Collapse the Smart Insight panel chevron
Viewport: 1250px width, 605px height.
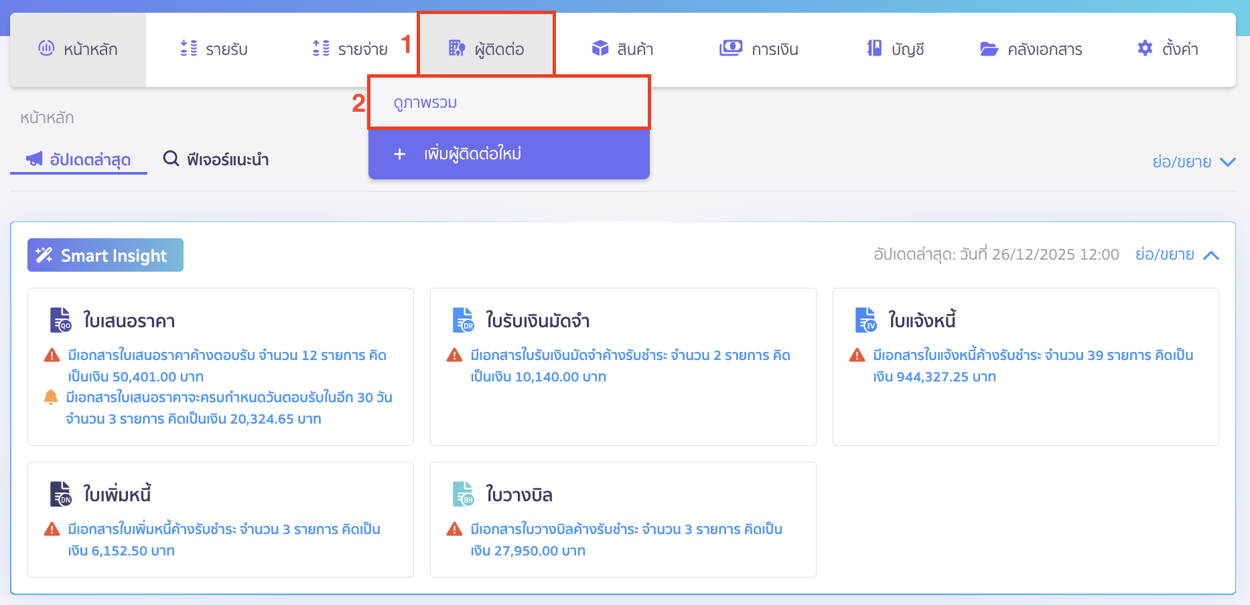coord(1211,255)
